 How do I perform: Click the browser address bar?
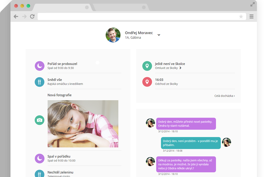[x=142, y=17]
